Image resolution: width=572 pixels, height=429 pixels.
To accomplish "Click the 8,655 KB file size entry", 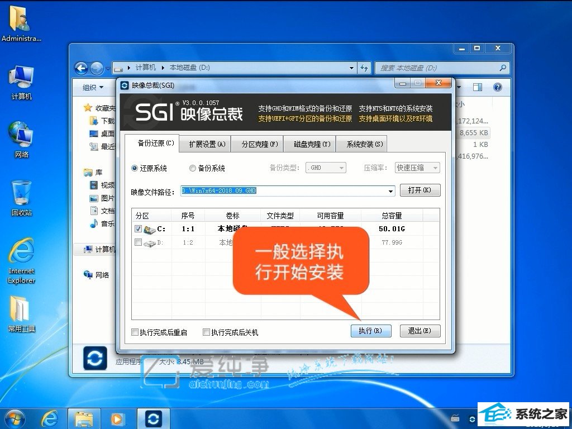I will point(474,133).
